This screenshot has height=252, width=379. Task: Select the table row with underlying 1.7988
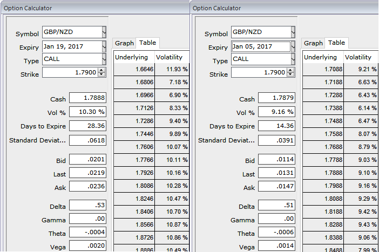pyautogui.click(x=340, y=186)
